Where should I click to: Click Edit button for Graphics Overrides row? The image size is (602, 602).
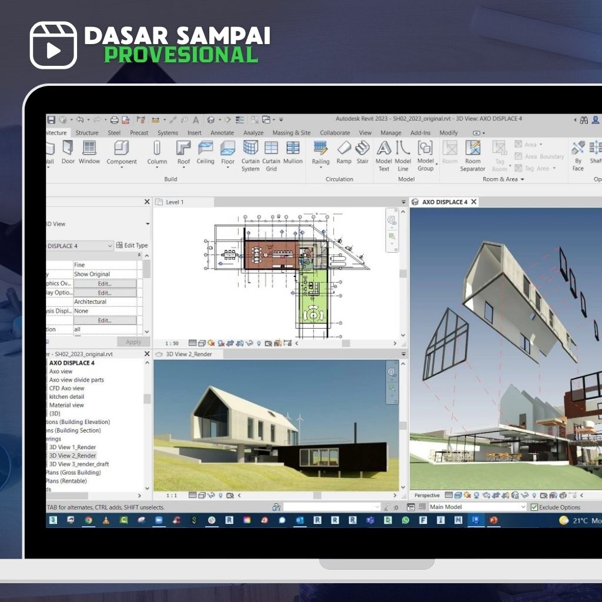[x=105, y=284]
